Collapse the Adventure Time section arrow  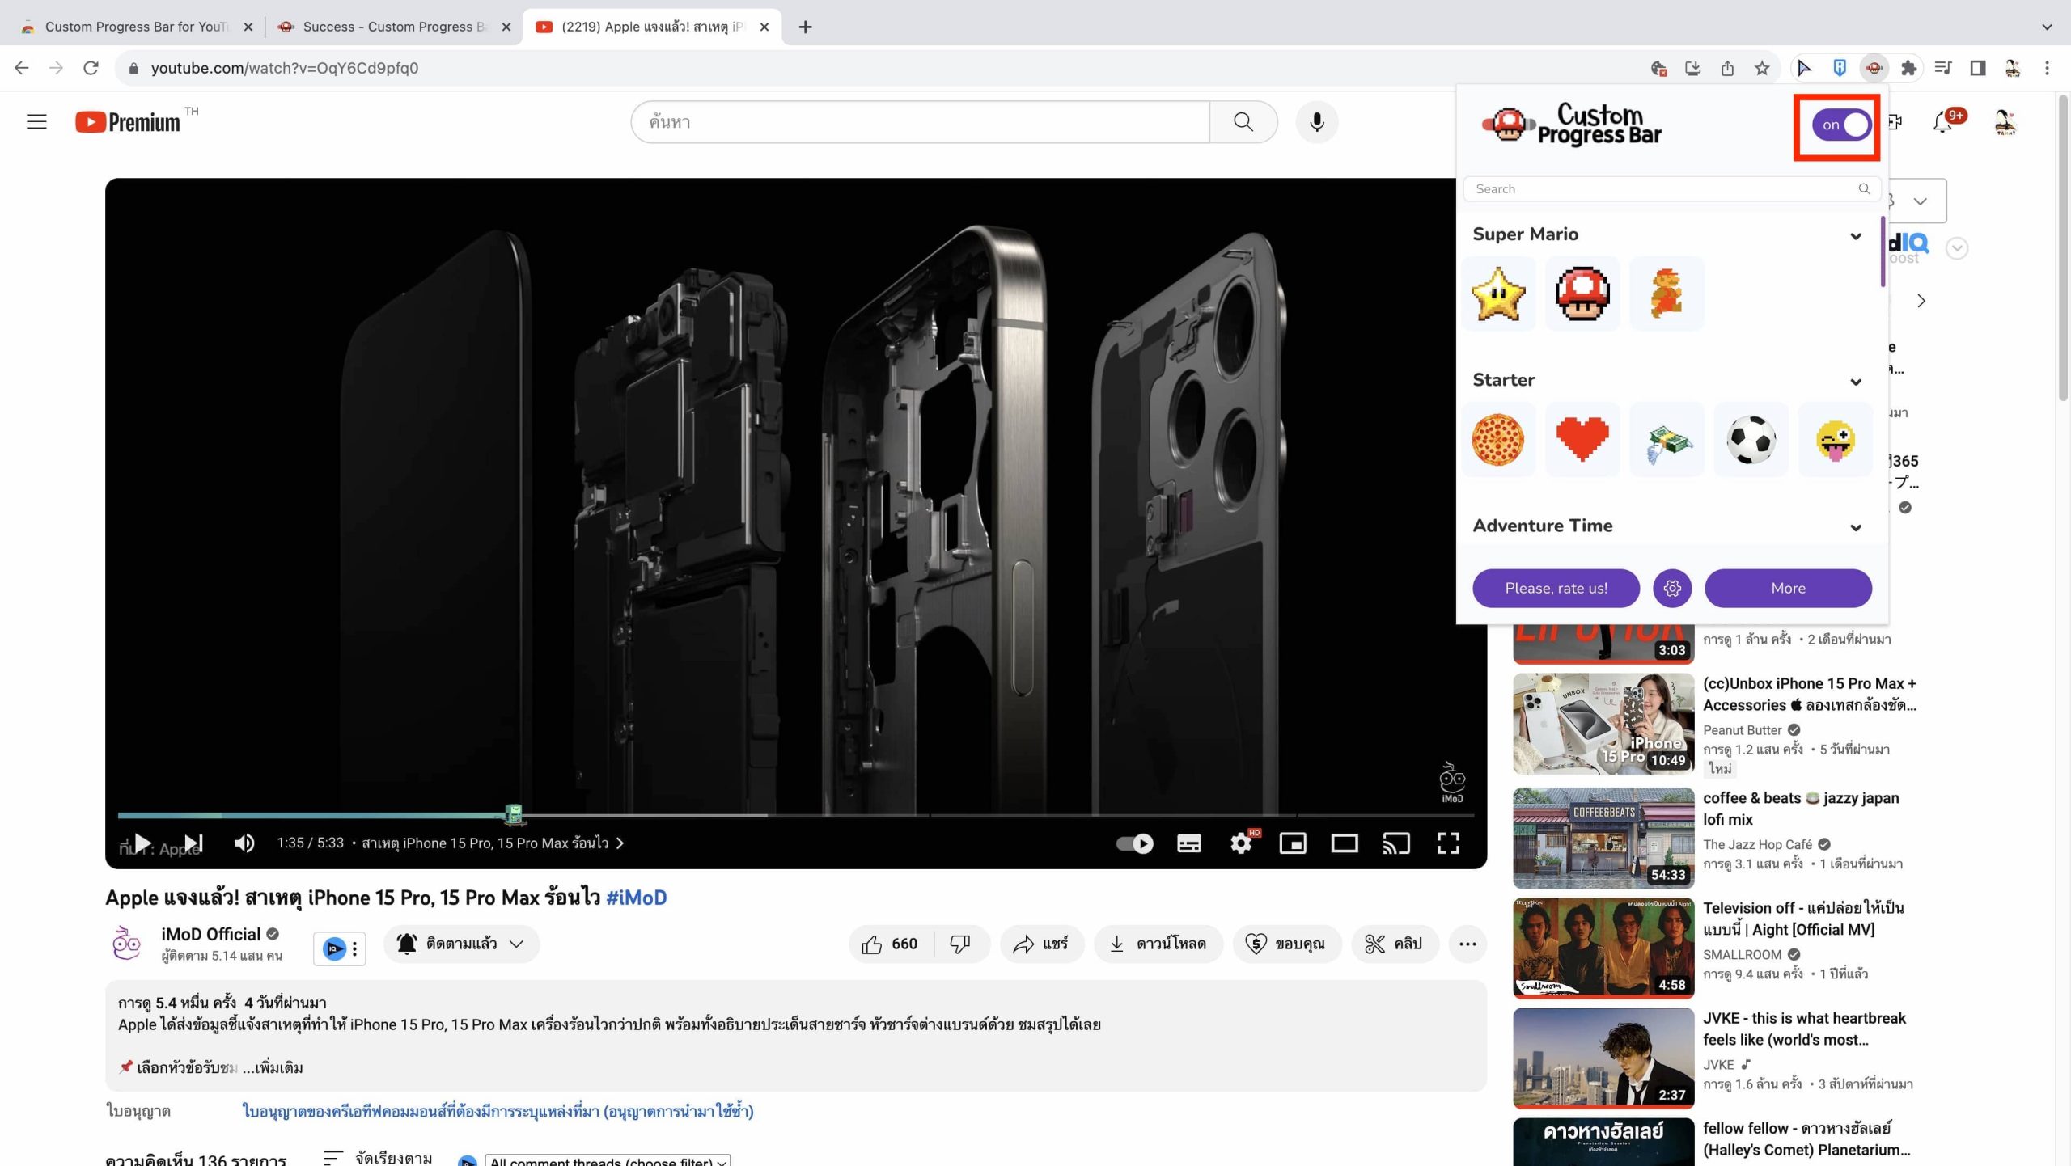point(1855,528)
